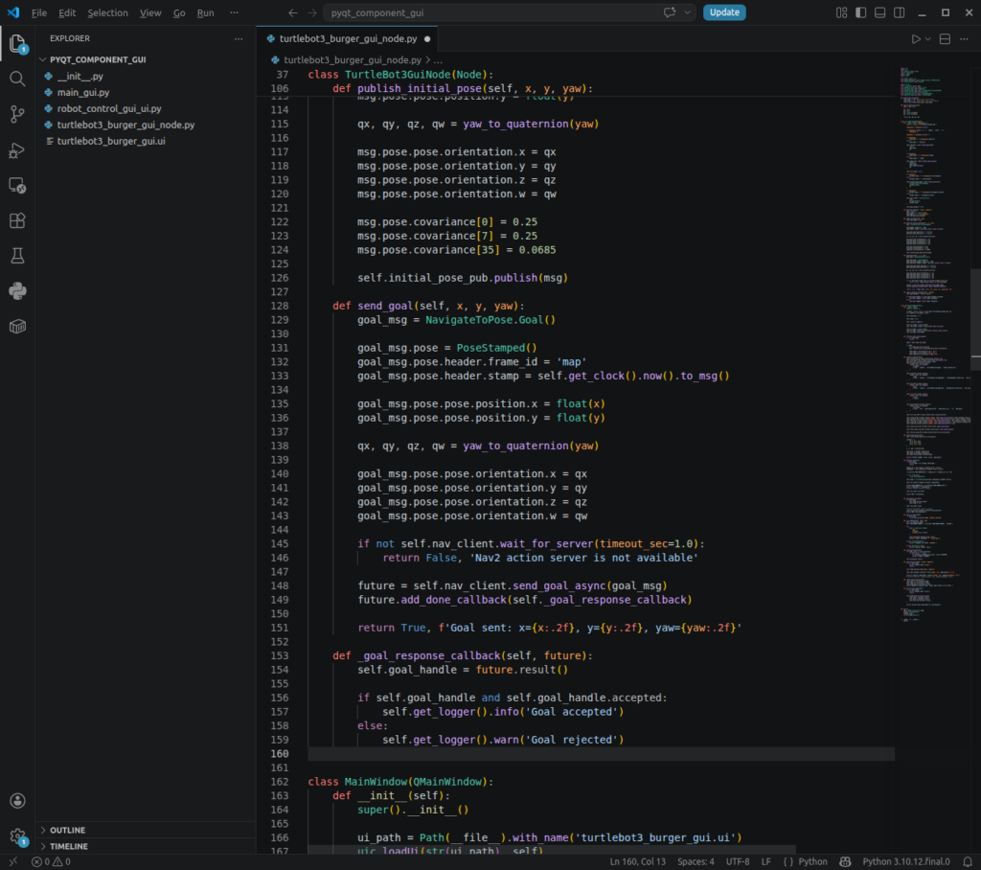Open the cube-shaped icon in the activity bar
The width and height of the screenshot is (981, 870).
[x=17, y=326]
